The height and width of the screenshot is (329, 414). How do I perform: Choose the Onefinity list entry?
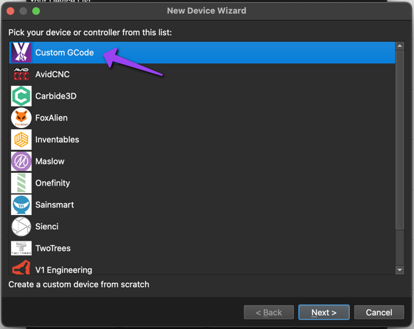click(53, 183)
